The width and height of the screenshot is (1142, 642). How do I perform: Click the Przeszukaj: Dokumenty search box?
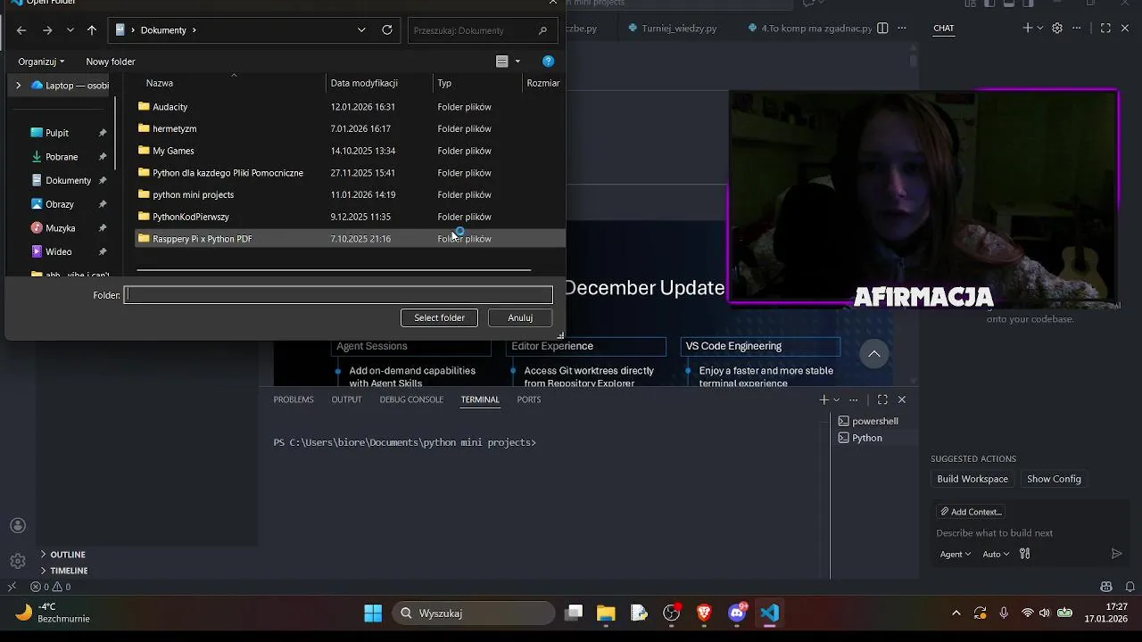click(482, 30)
